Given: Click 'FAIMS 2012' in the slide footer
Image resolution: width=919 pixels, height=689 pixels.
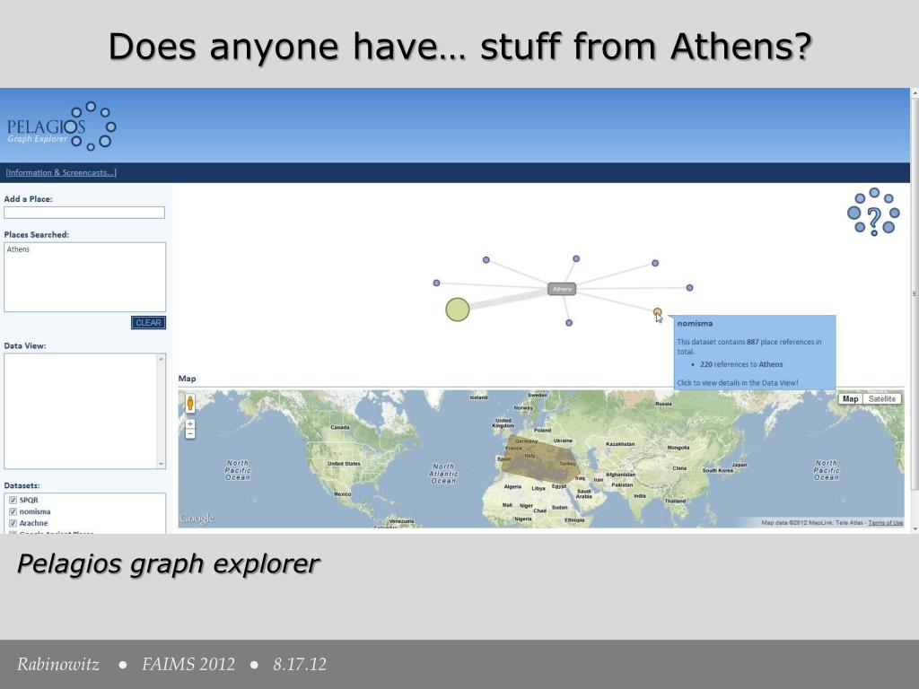Looking at the screenshot, I should (188, 665).
